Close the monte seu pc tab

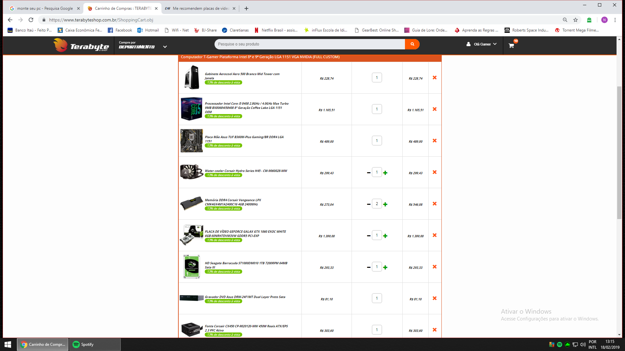pos(78,8)
